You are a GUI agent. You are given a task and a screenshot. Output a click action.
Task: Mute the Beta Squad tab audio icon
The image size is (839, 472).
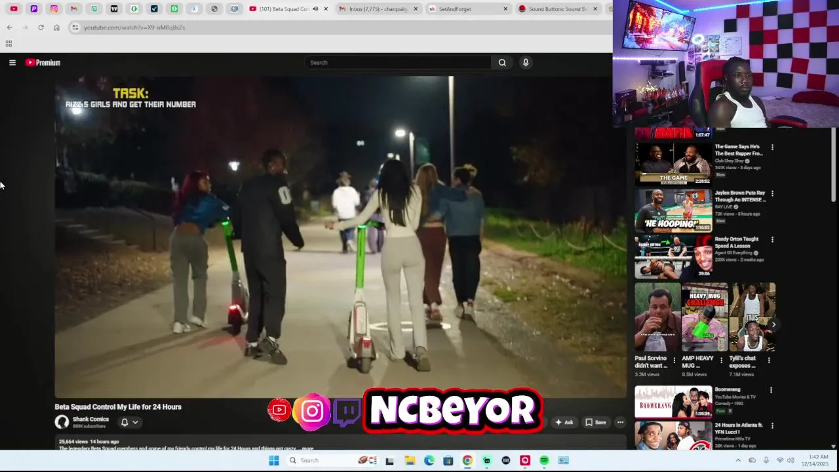[315, 9]
